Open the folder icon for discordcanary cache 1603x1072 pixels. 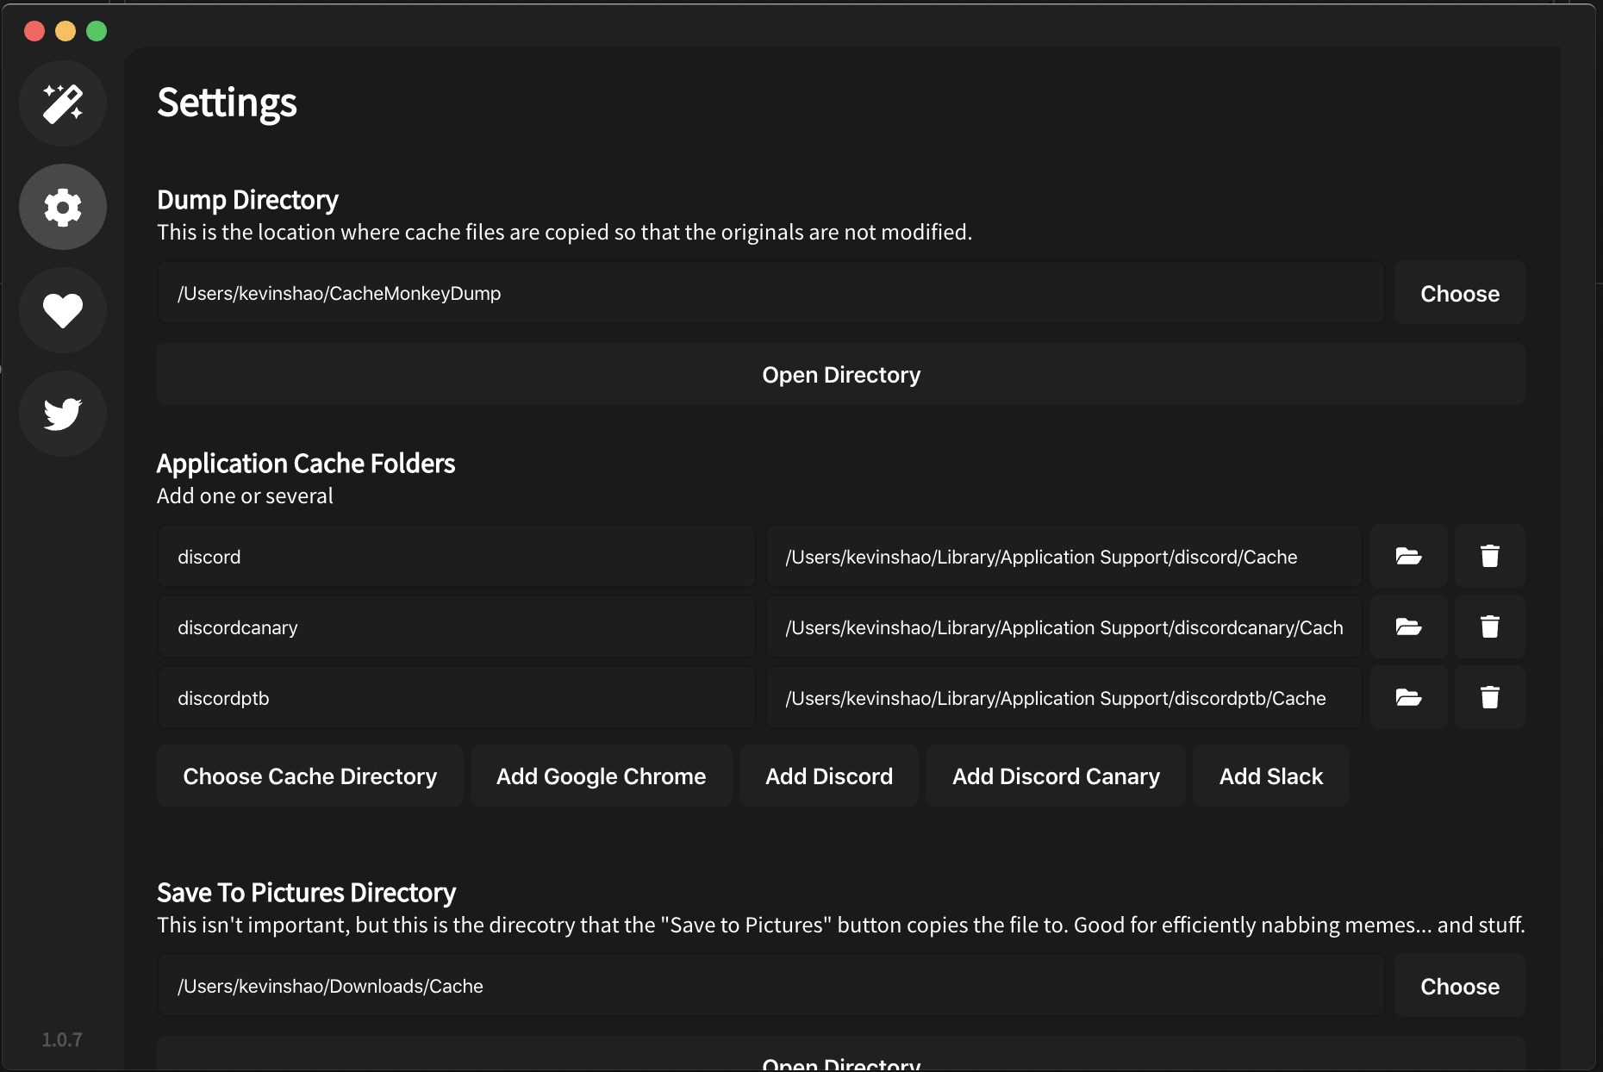click(x=1408, y=626)
